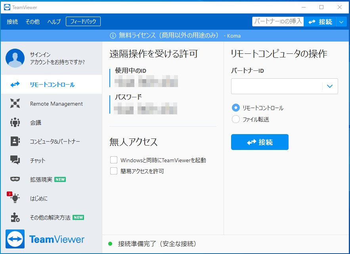The image size is (350, 254).
Task: Open 会議 in the sidebar
Action: point(52,122)
